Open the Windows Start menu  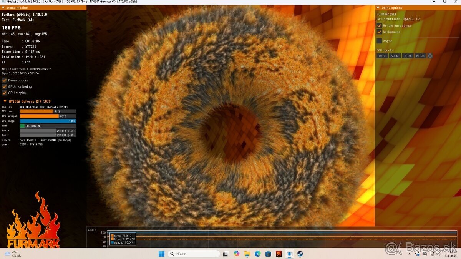[x=161, y=254]
